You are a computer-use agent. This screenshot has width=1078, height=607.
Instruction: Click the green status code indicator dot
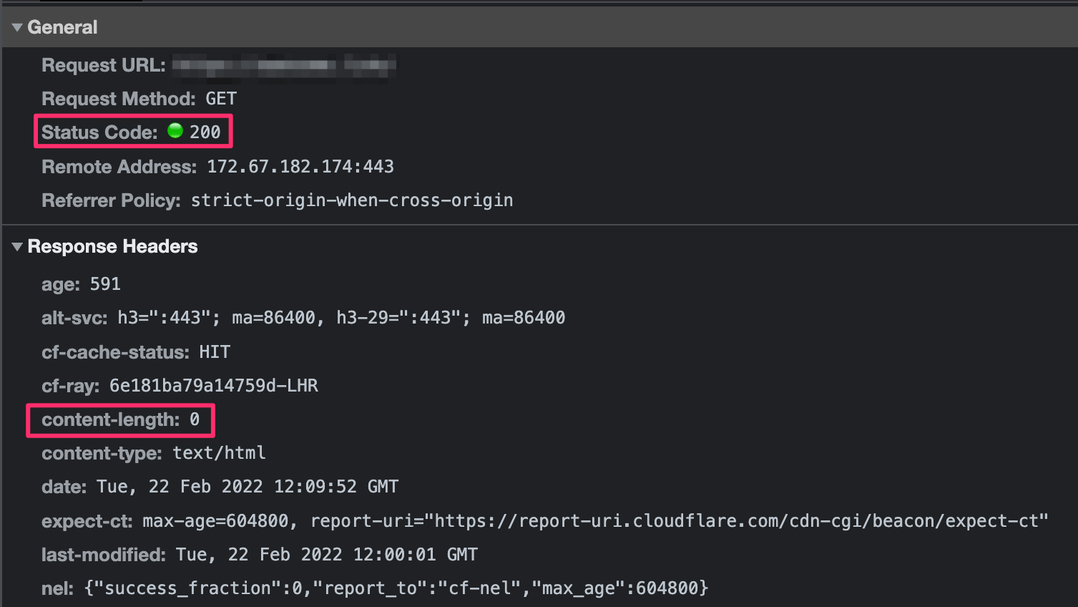[x=175, y=131]
